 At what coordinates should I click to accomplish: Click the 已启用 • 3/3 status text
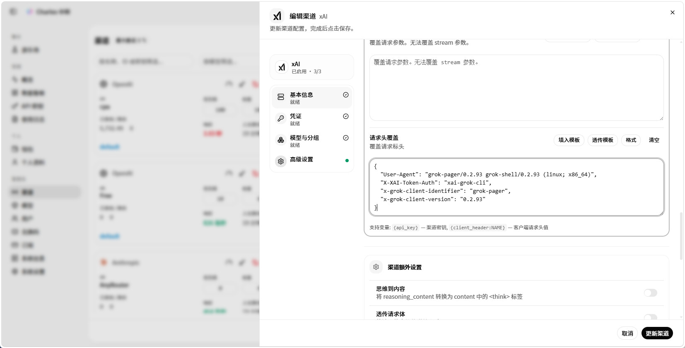tap(306, 72)
